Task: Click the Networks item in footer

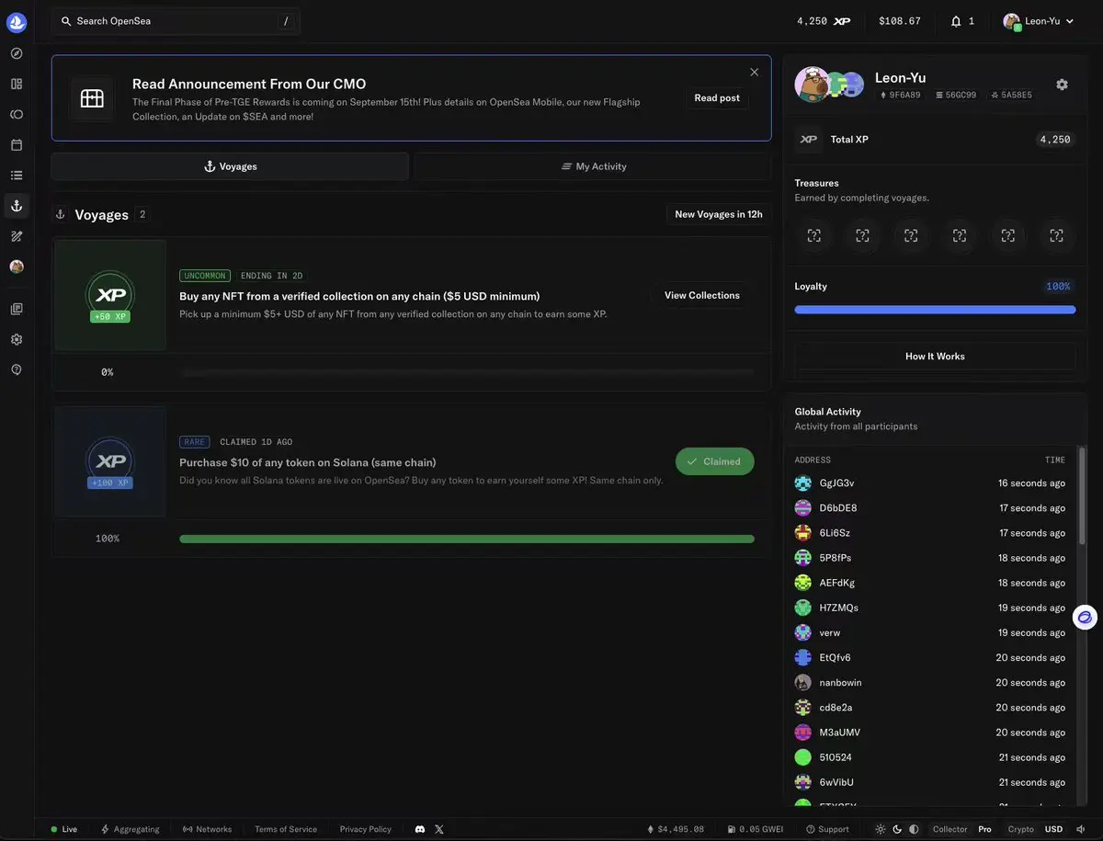Action: point(207,829)
